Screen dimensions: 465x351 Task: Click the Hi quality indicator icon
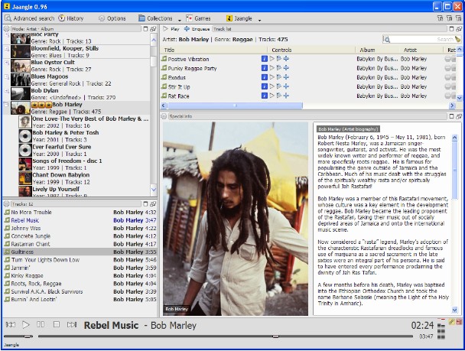pos(459,322)
